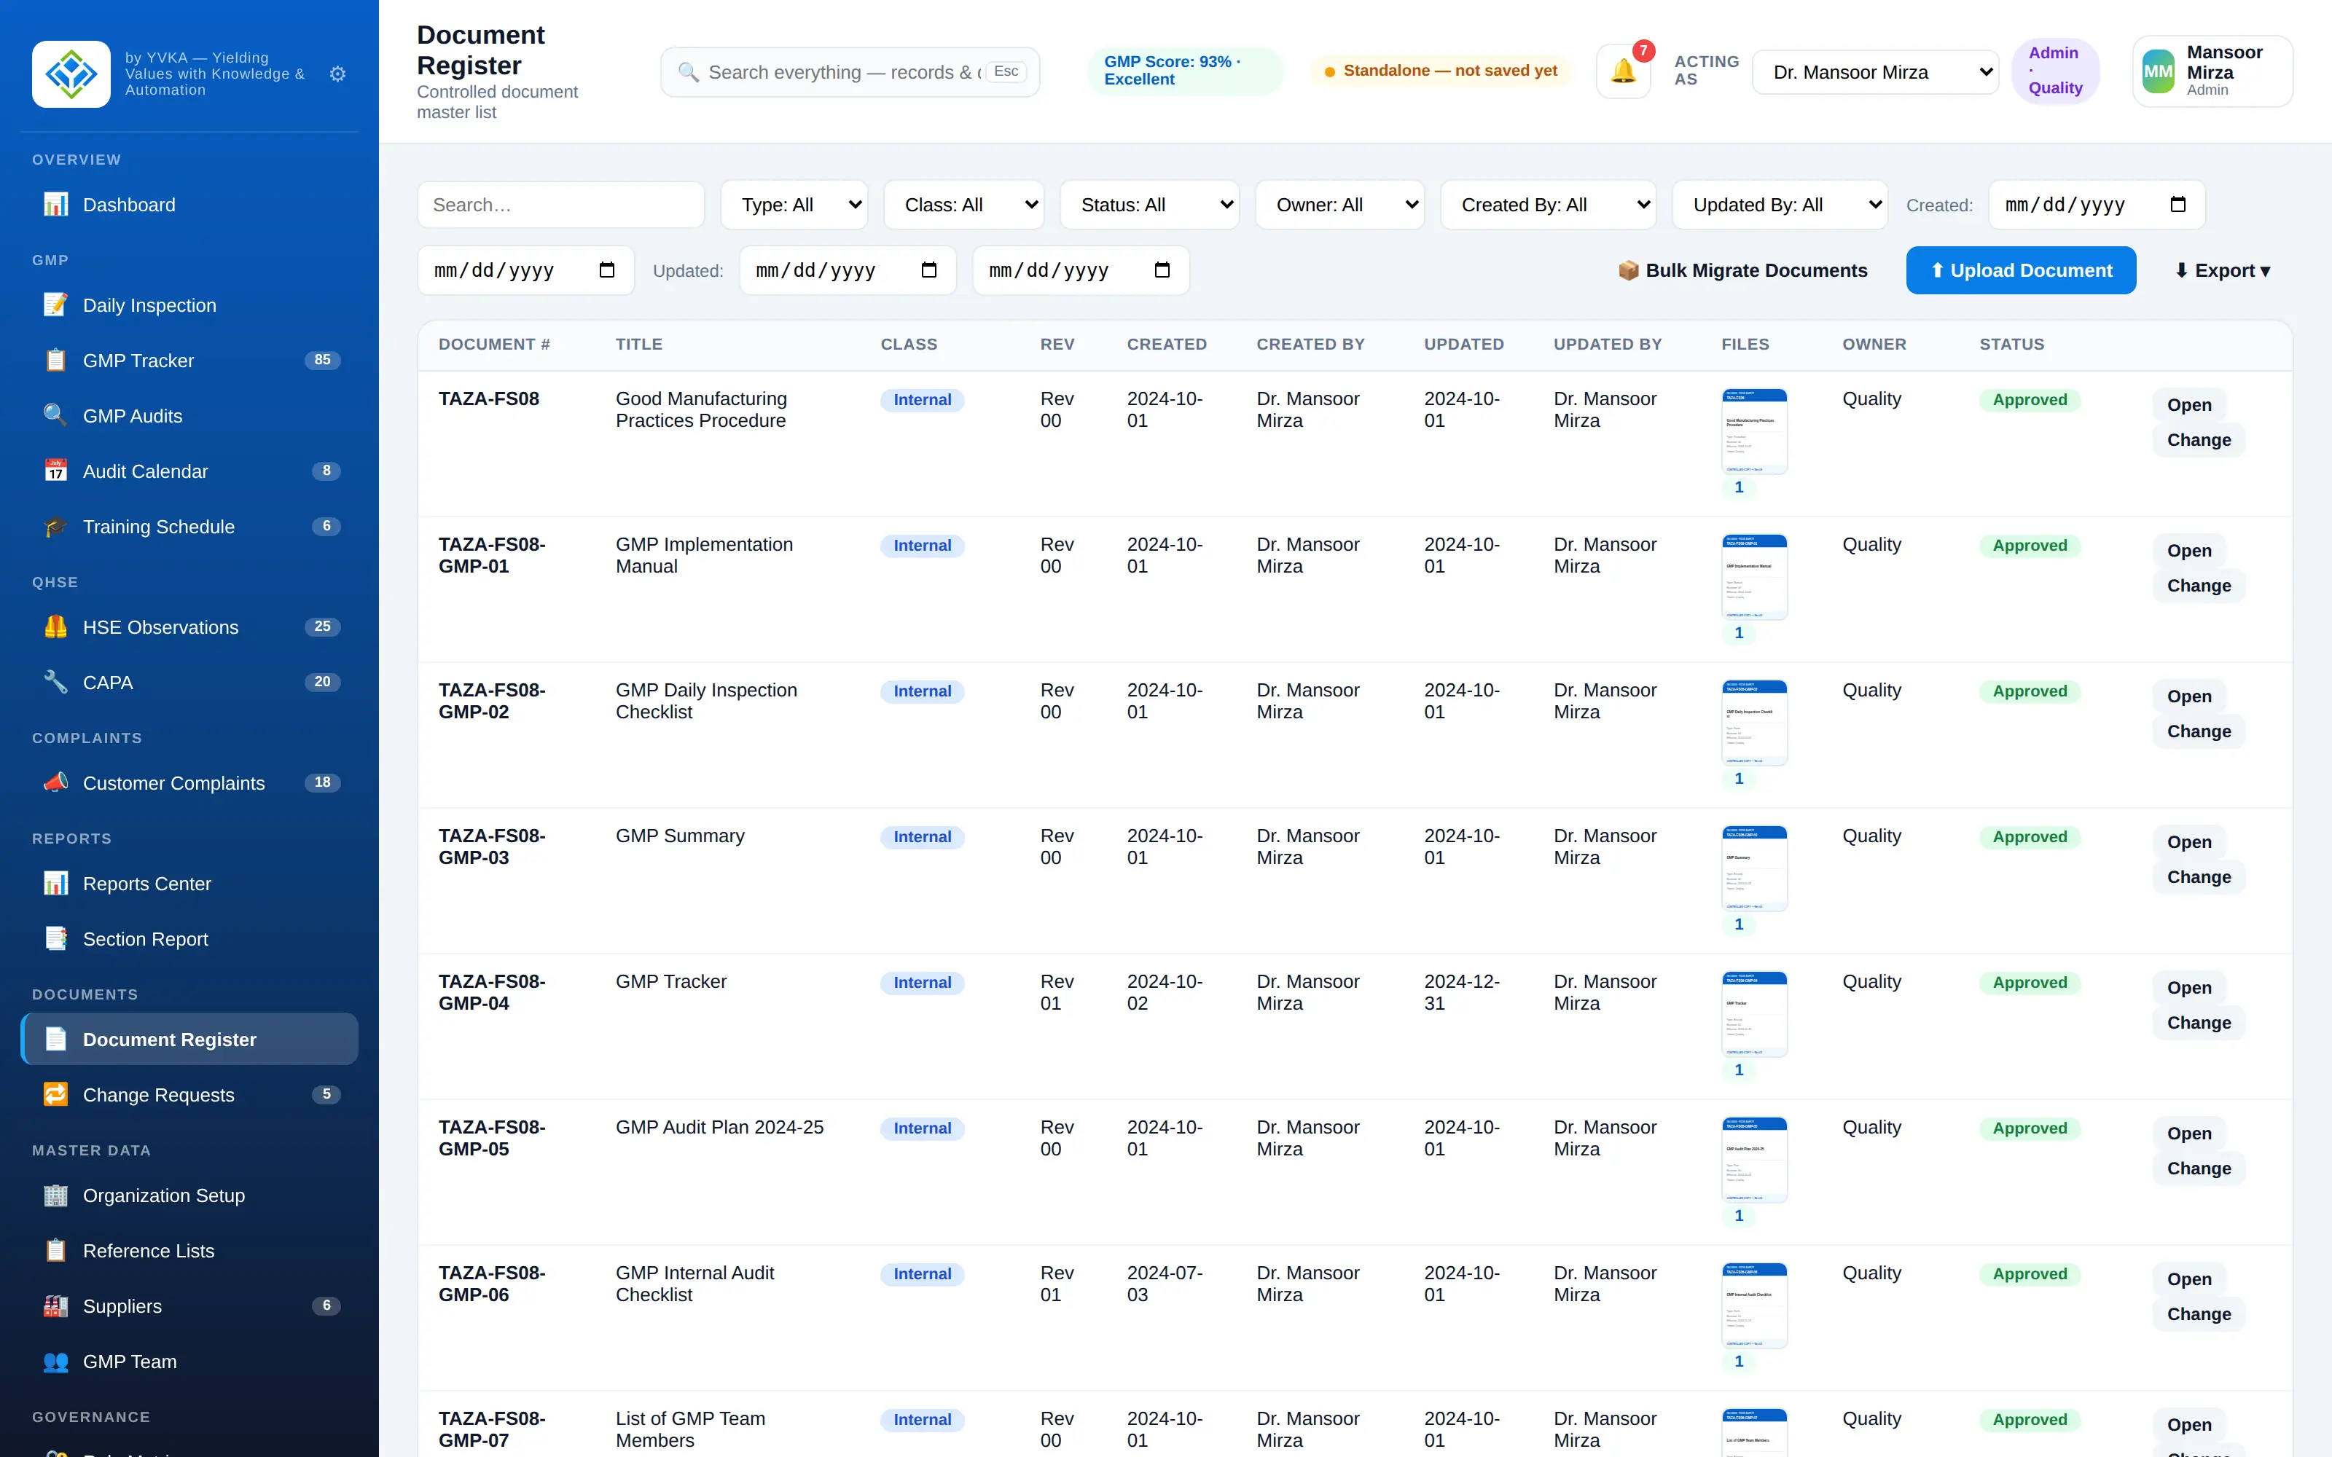Open Change Requests page
This screenshot has height=1457, width=2332.
point(189,1093)
